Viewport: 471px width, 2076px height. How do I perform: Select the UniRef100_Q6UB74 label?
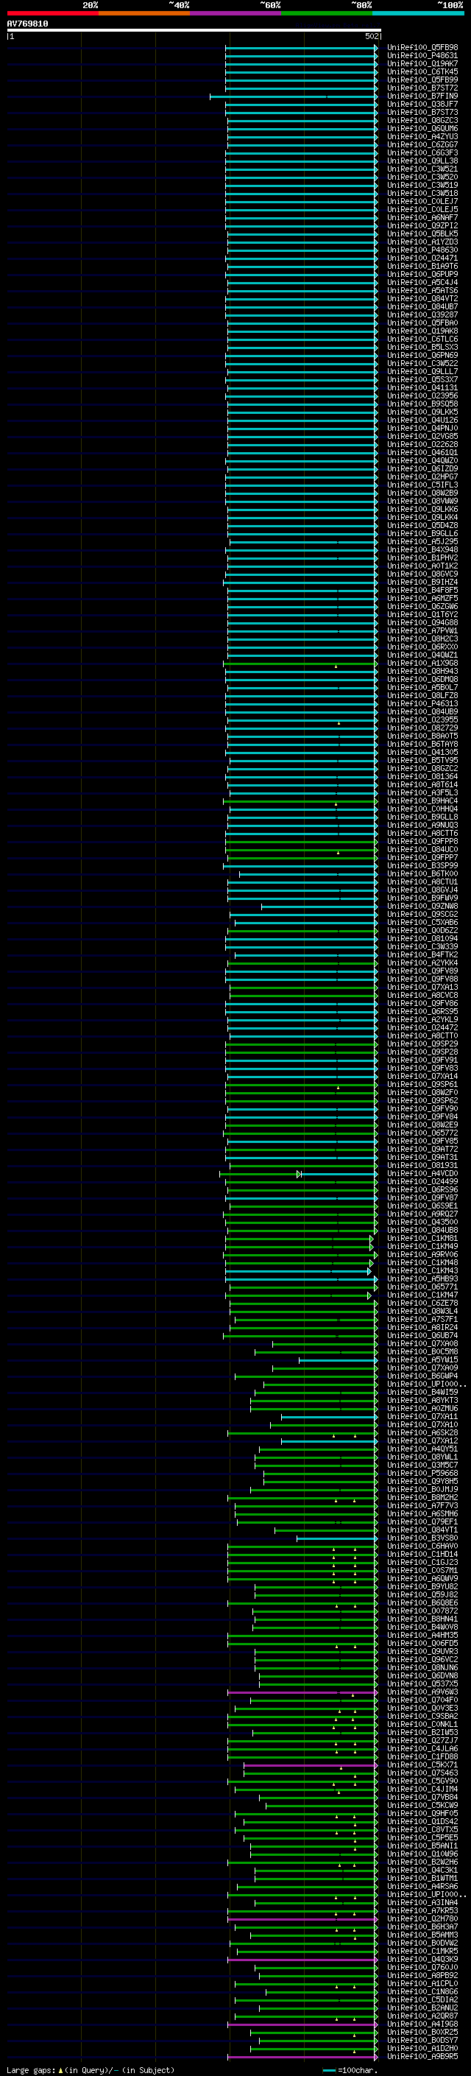(x=422, y=1335)
